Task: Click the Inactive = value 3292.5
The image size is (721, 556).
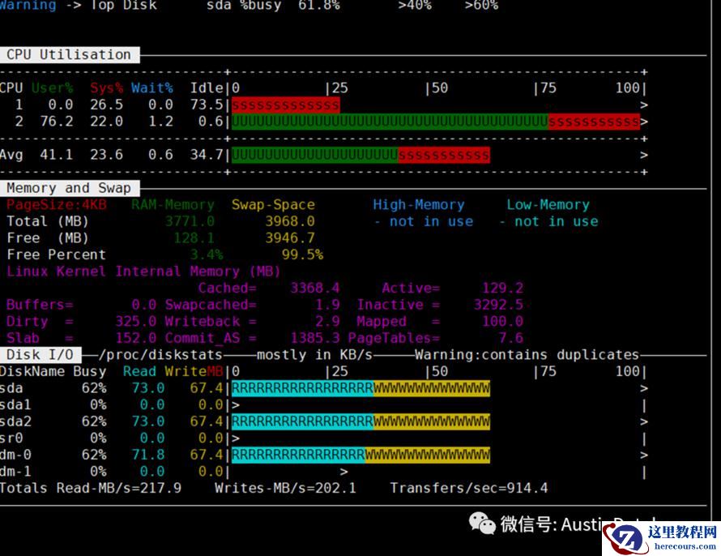Action: tap(498, 305)
